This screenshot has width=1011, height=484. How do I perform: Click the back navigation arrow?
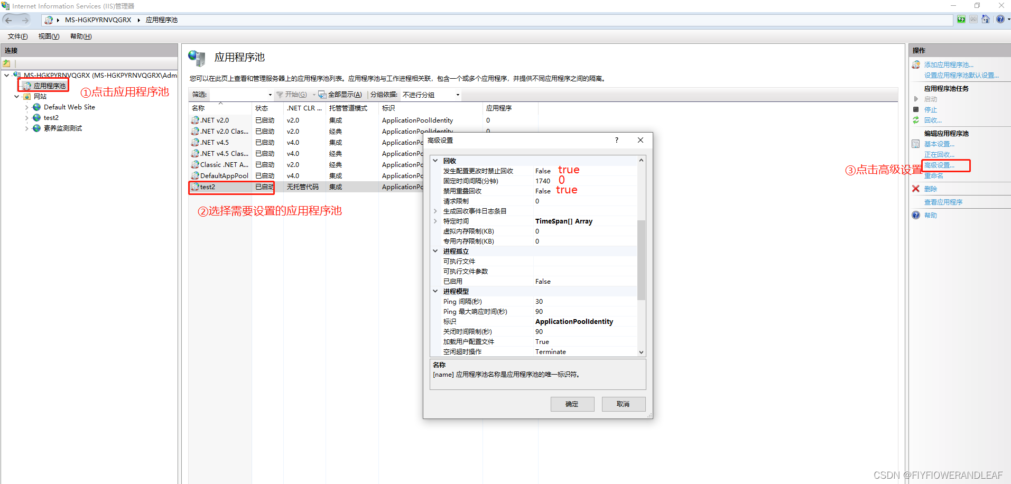point(8,20)
